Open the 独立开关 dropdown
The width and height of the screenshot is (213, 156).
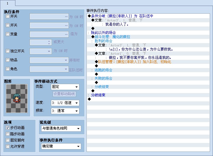(41, 51)
